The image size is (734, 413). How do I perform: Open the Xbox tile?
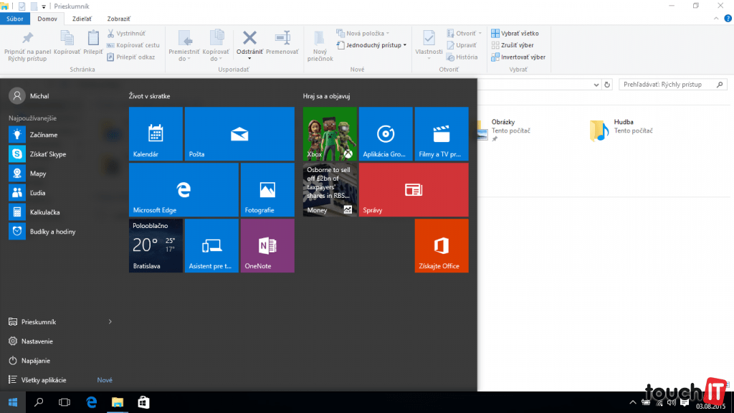(330, 133)
